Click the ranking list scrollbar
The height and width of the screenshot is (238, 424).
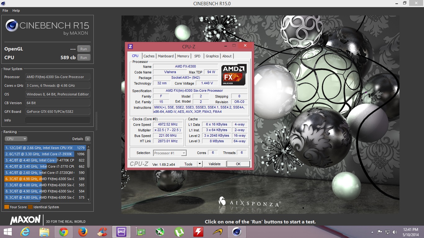[88, 158]
